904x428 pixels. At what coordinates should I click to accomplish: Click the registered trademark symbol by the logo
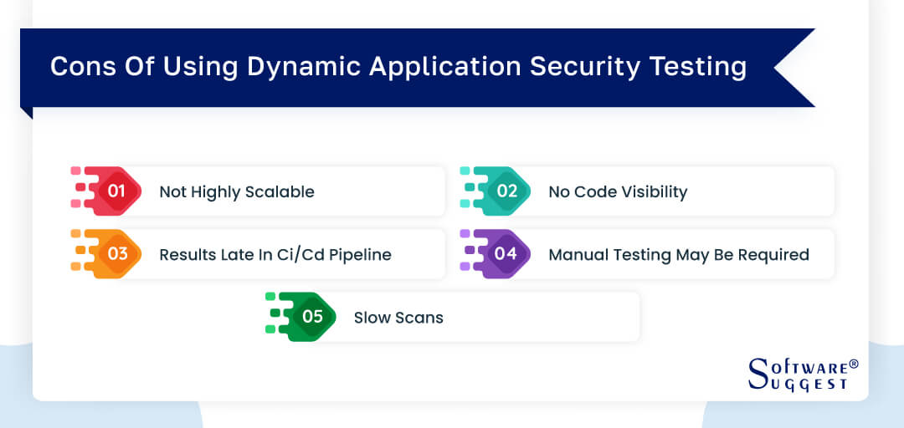click(854, 364)
